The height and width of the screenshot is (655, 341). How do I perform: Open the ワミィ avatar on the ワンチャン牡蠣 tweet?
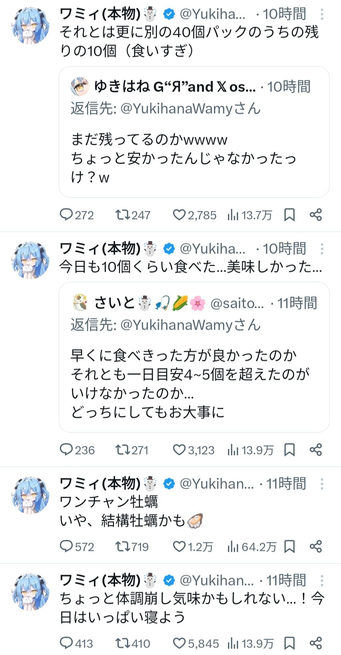tap(30, 495)
